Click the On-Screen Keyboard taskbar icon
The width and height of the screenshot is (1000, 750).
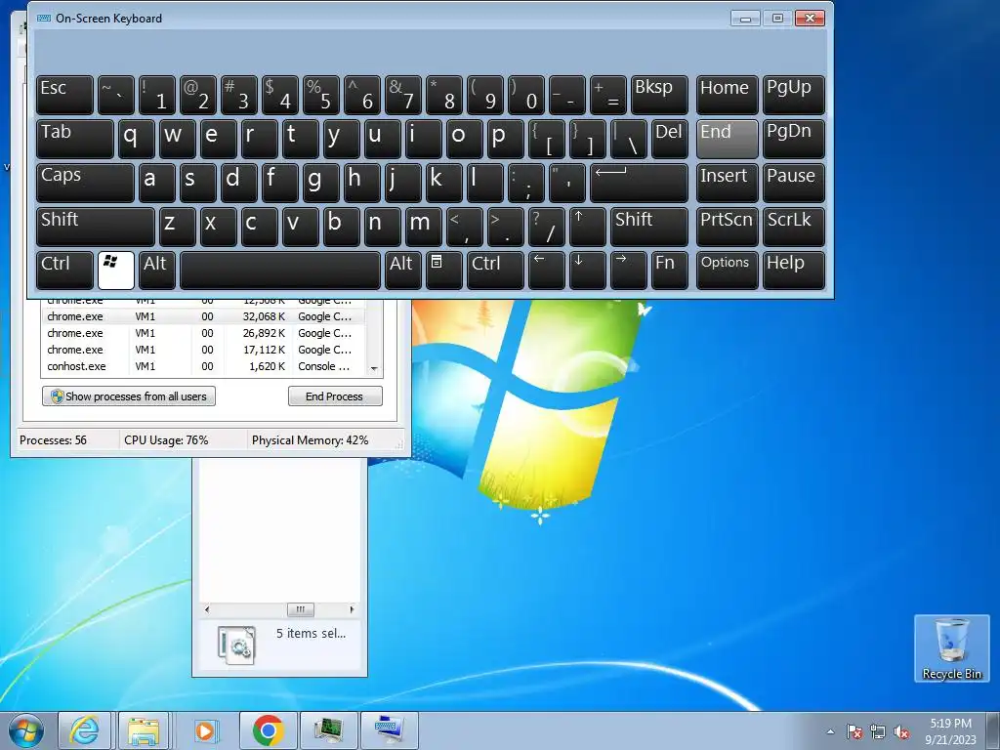tap(389, 730)
